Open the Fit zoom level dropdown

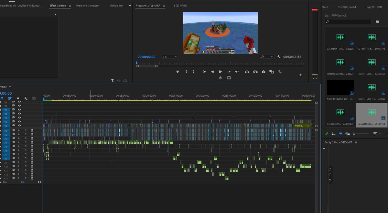170,57
